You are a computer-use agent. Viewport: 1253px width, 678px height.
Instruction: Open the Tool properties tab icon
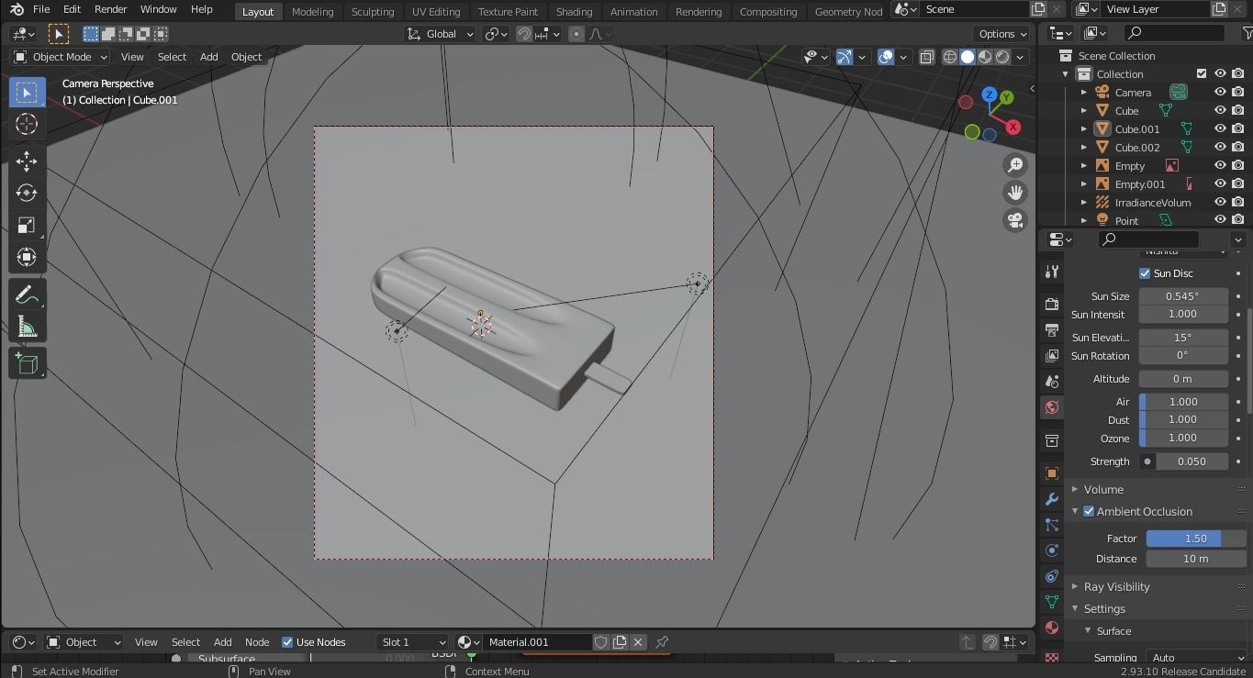point(1052,272)
